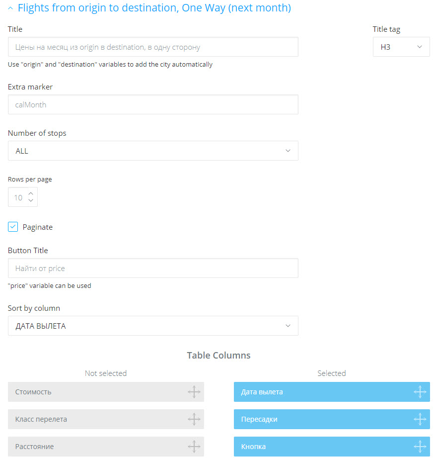Image resolution: width=436 pixels, height=458 pixels.
Task: Open the Sort by column dropdown
Action: coord(153,326)
